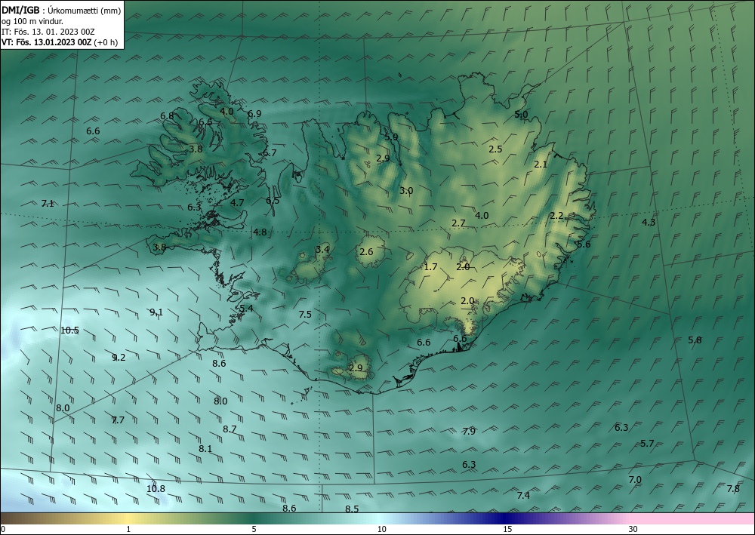
Task: Click the map value '6.9'
Action: [254, 114]
